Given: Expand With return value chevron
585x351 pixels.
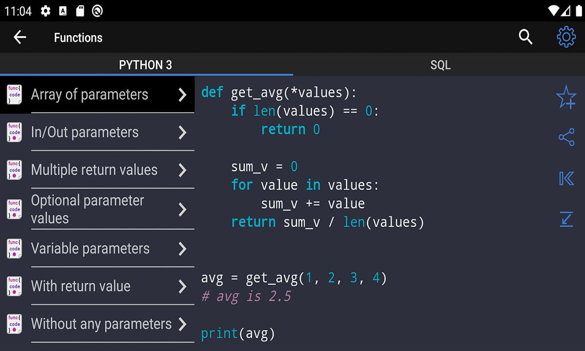Looking at the screenshot, I should [182, 286].
